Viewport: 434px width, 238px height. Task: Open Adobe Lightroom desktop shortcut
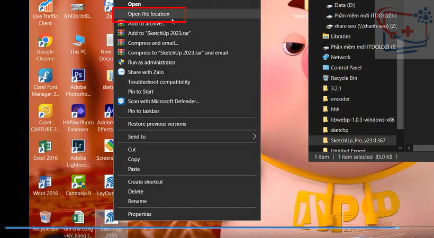(x=78, y=147)
